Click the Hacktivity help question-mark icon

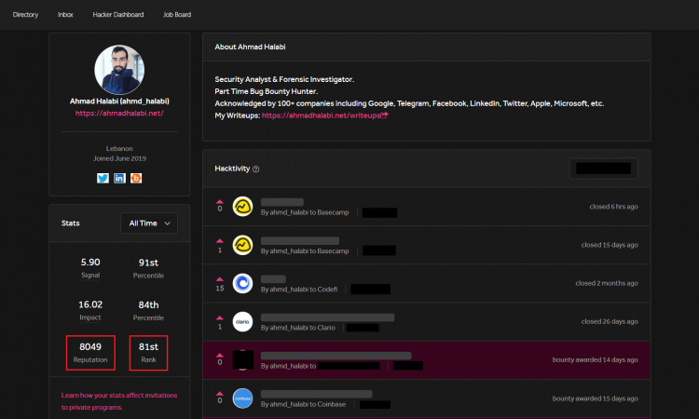[x=256, y=169]
